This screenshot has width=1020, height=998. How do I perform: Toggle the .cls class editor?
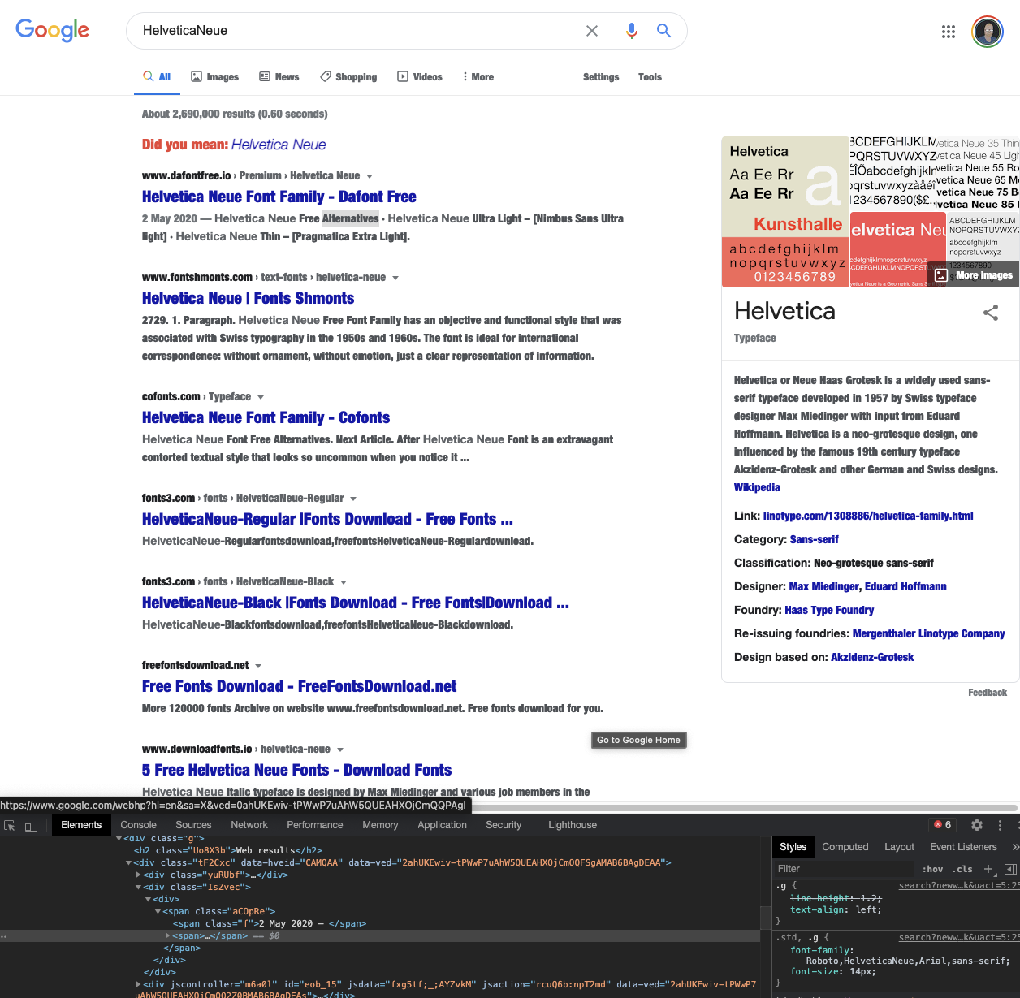pyautogui.click(x=962, y=869)
